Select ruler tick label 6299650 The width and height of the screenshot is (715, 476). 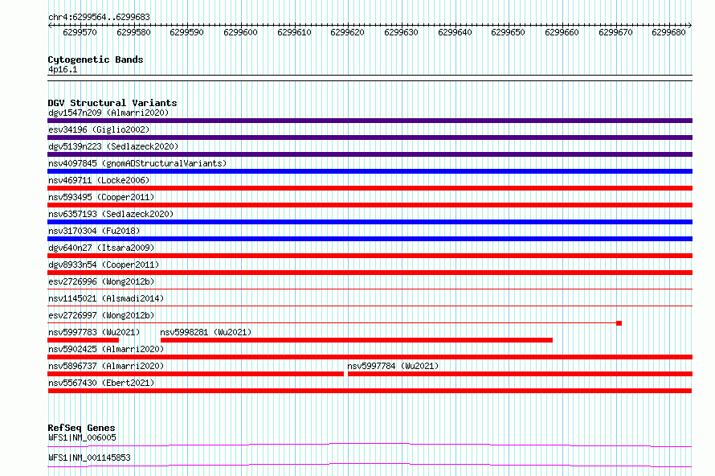508,32
